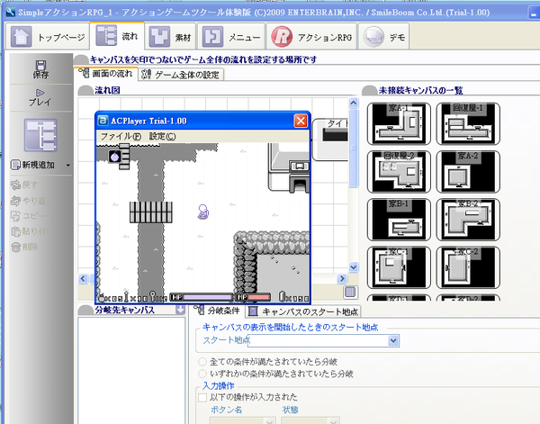This screenshot has width=540, height=424.
Task: Open the 設定(C) menu in ACPlayer
Action: pyautogui.click(x=162, y=137)
